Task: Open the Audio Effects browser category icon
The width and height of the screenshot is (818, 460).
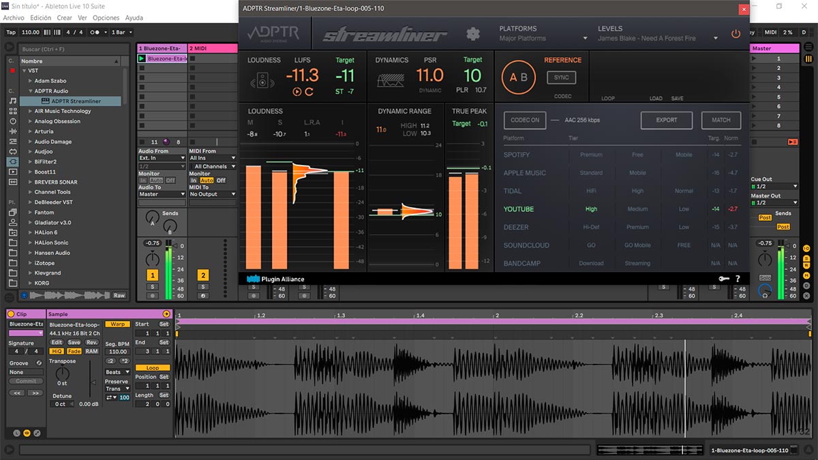Action: (x=12, y=132)
